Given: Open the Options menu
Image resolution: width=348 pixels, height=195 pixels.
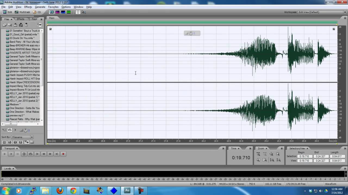Looking at the screenshot, I should pyautogui.click(x=66, y=7).
